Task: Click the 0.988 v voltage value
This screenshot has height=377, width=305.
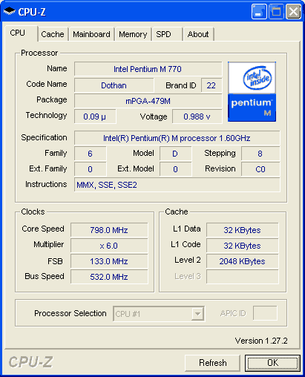Action: point(197,117)
